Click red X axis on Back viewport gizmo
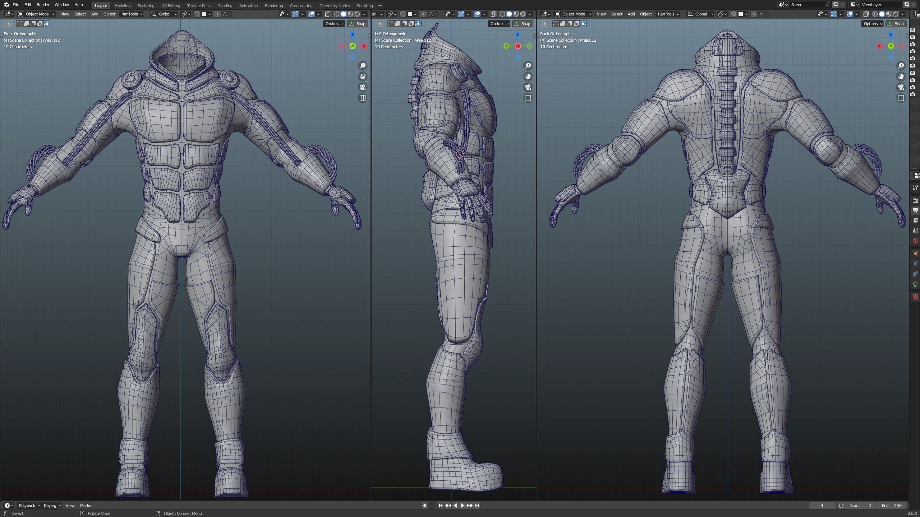This screenshot has width=920, height=517. point(879,46)
